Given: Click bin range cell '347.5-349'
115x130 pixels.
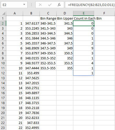Looking at the screenshot, I should click(48, 48).
